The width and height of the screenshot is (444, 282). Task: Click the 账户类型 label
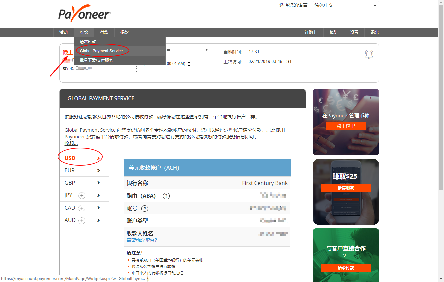(137, 221)
